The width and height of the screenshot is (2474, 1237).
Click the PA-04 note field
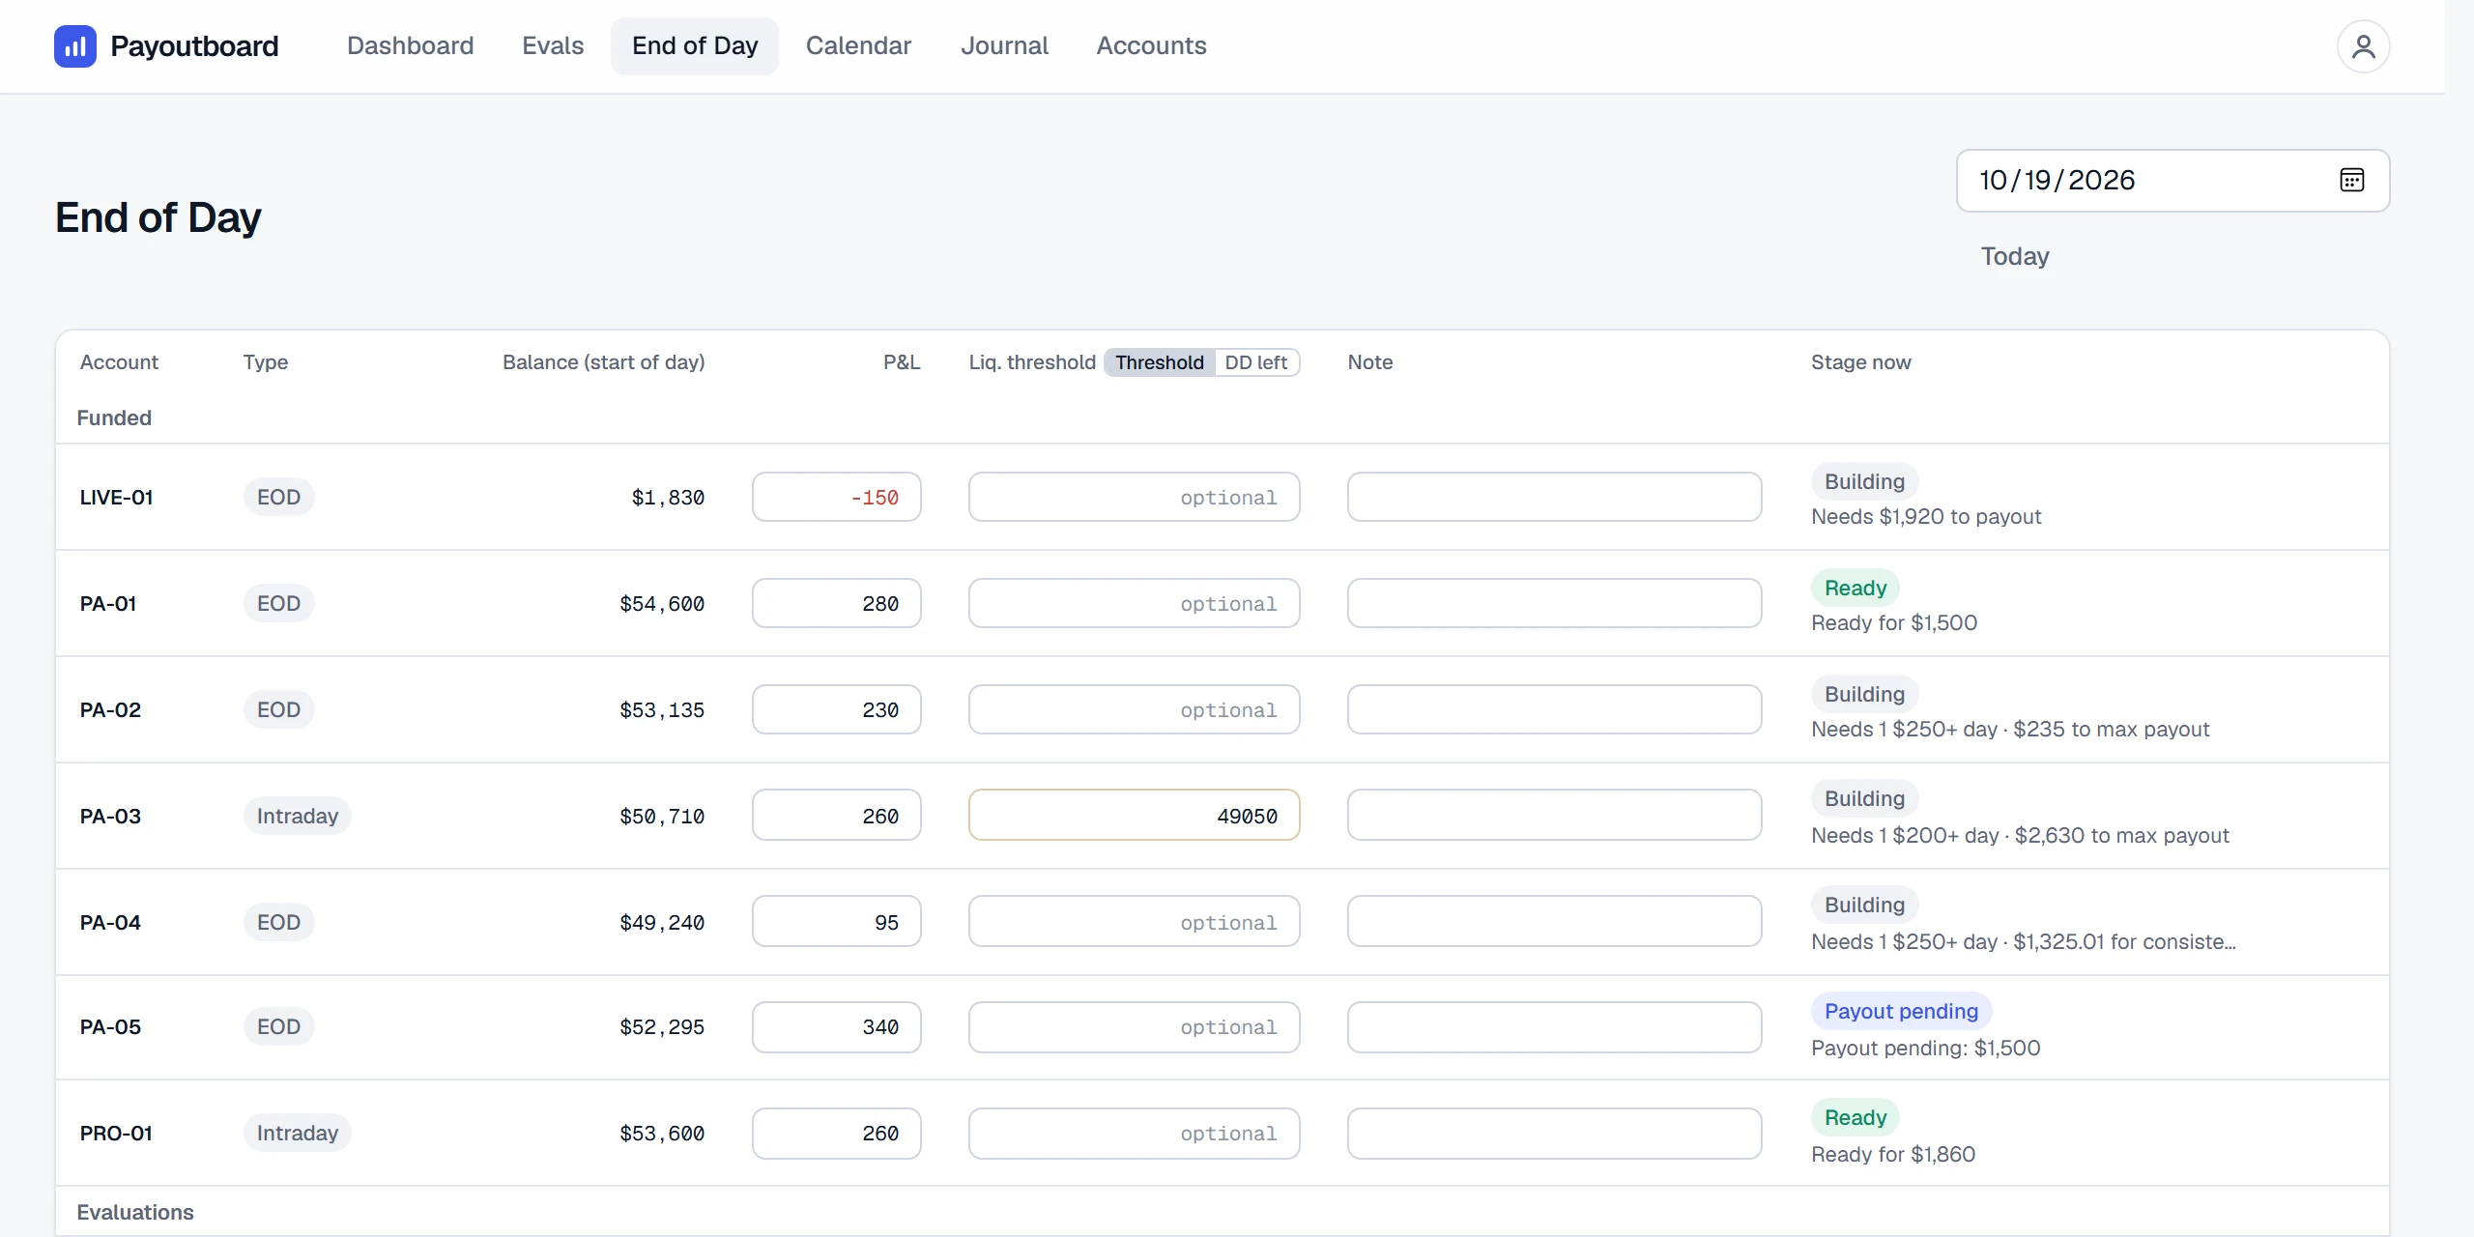tap(1555, 922)
